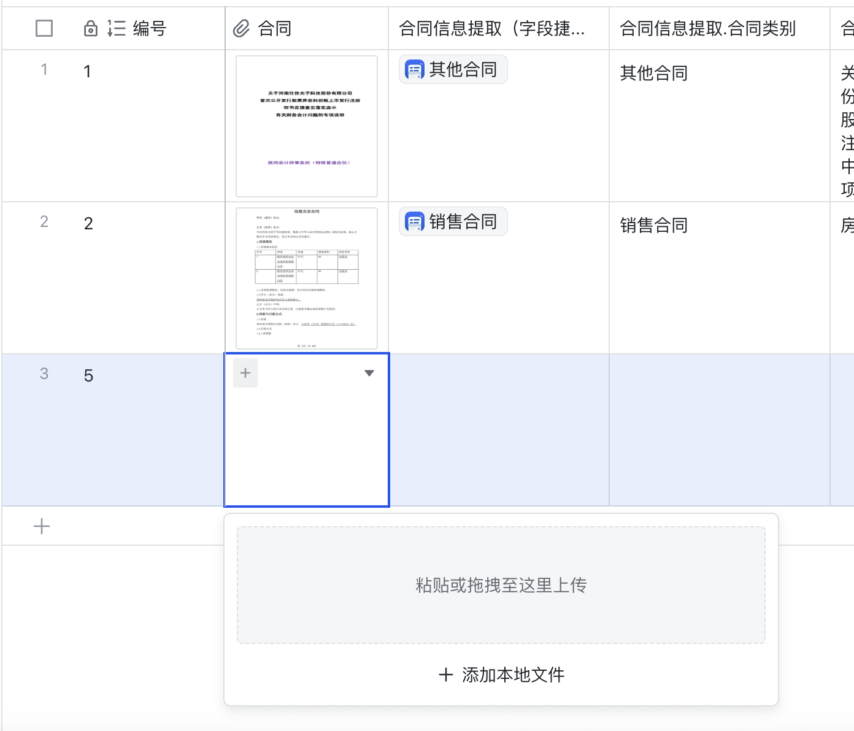Open the 合同信息提取（字段捷… column header
The image size is (854, 731).
click(x=492, y=28)
